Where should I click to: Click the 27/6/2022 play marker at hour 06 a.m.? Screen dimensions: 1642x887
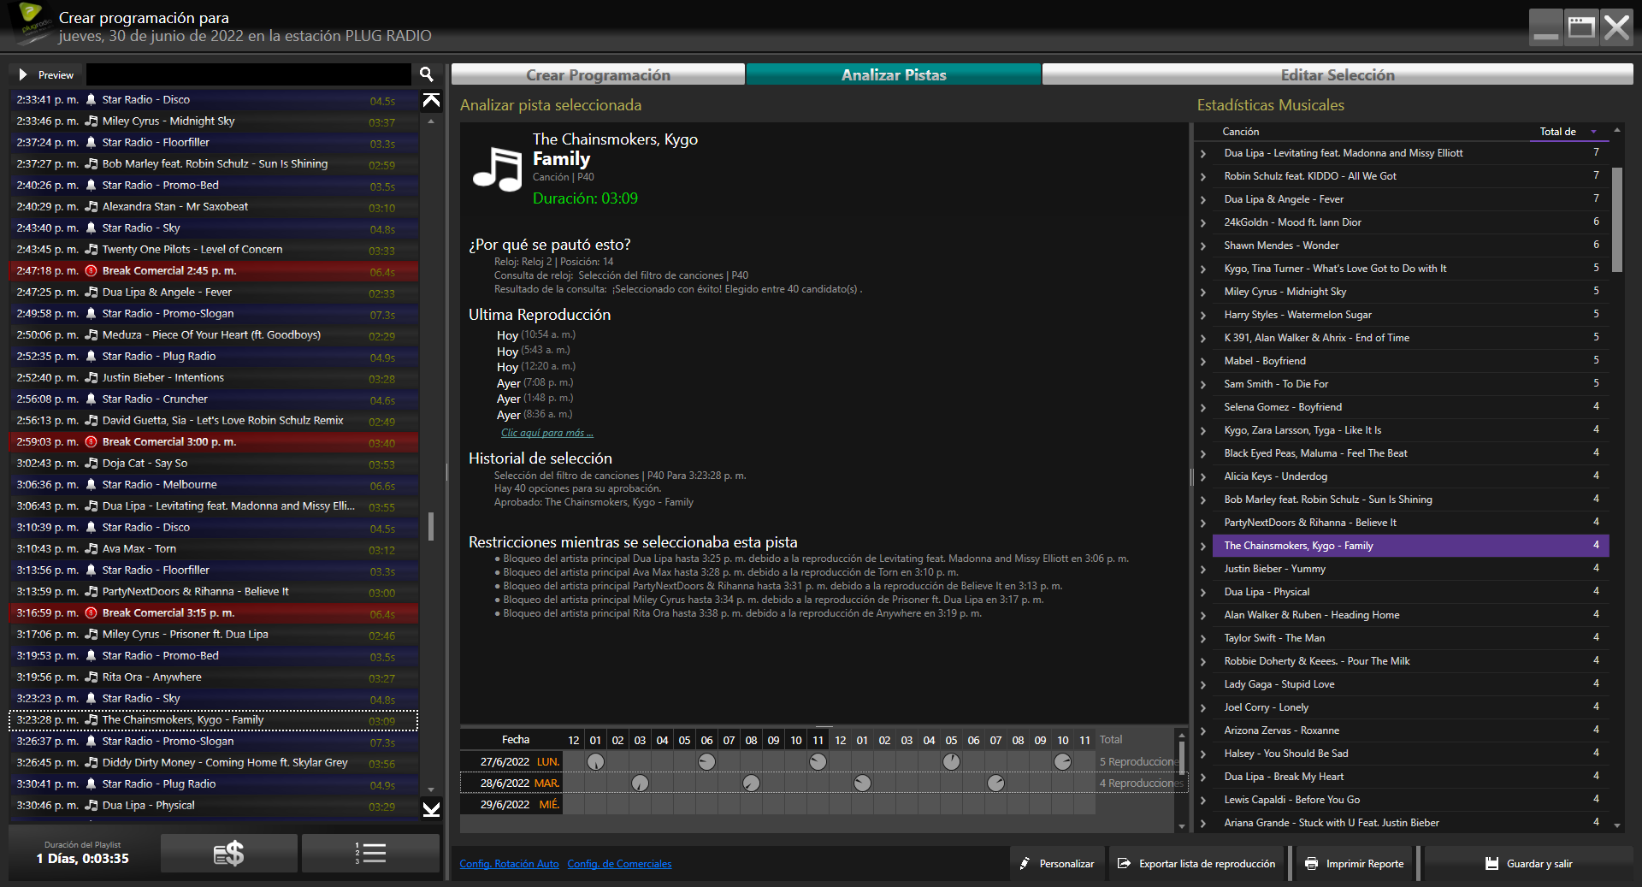tap(707, 761)
